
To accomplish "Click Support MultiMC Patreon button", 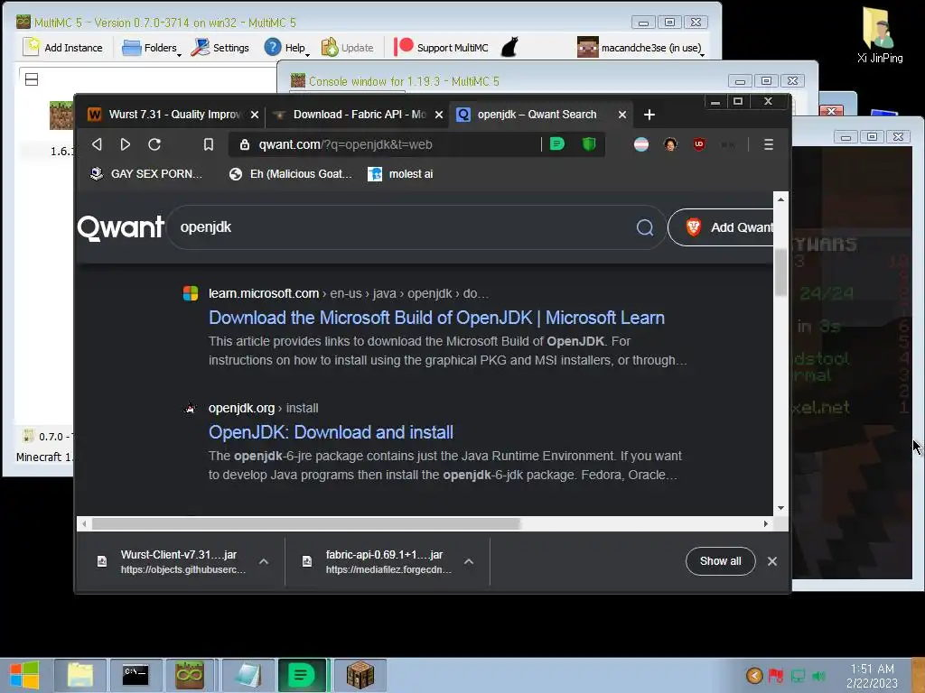I will [441, 48].
